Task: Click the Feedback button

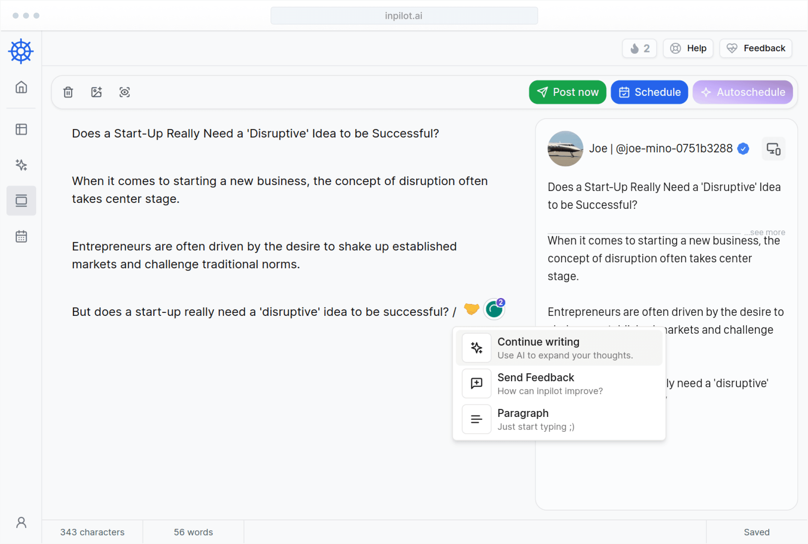Action: 756,48
